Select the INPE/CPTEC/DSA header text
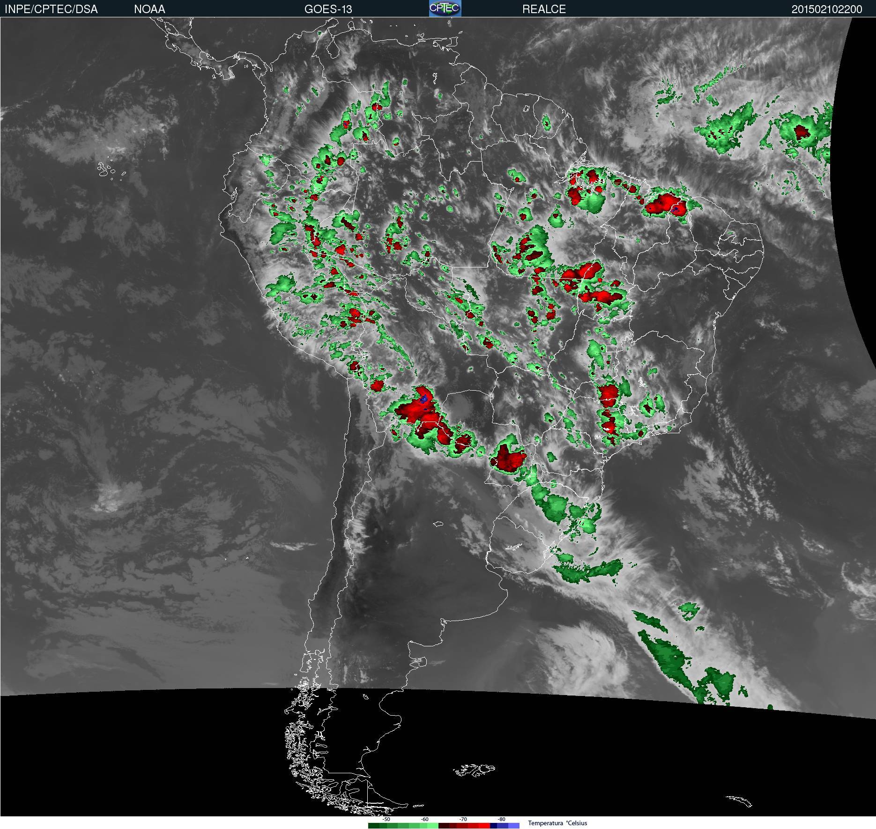This screenshot has height=829, width=876. pos(51,9)
